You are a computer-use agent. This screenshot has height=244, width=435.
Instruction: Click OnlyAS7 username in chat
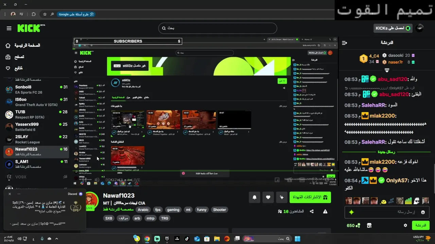(397, 180)
